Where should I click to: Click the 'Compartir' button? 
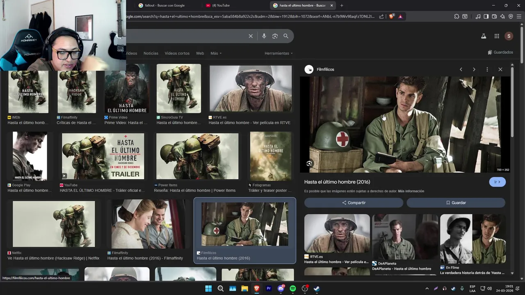354,203
